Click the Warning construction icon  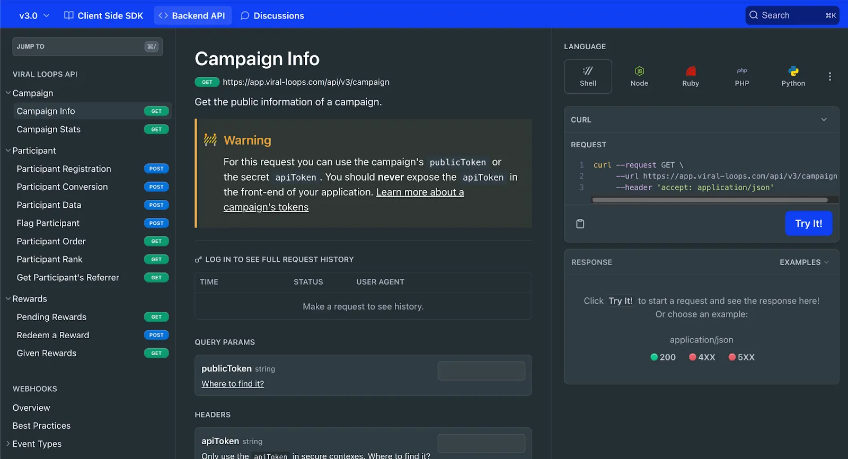point(210,140)
